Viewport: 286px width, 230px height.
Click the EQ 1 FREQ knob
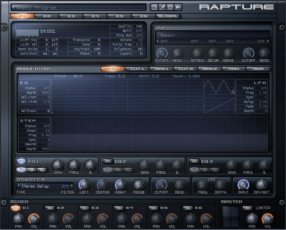[x=74, y=165]
